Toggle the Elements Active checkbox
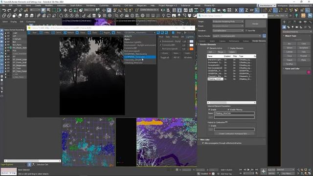The height and width of the screenshot is (176, 313). click(x=208, y=48)
